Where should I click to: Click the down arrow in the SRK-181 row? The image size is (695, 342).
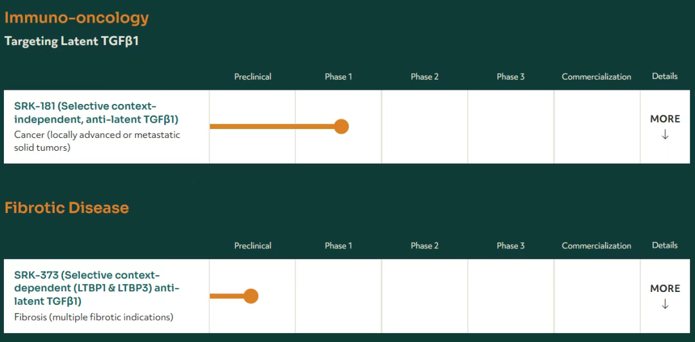coord(665,135)
